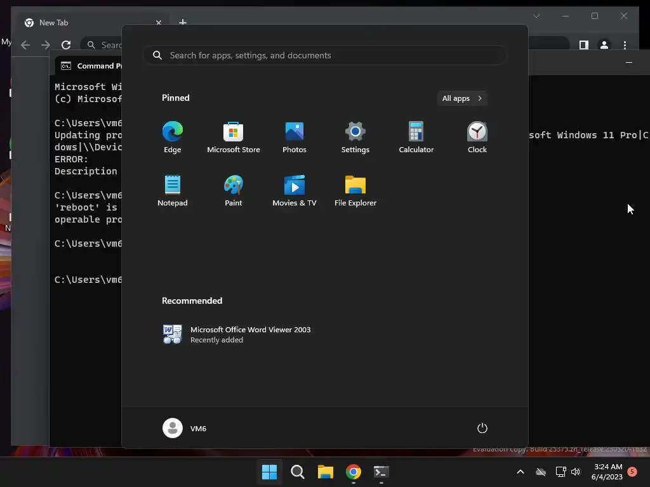Open Chrome profile avatar menu
The image size is (650, 487).
pos(604,45)
